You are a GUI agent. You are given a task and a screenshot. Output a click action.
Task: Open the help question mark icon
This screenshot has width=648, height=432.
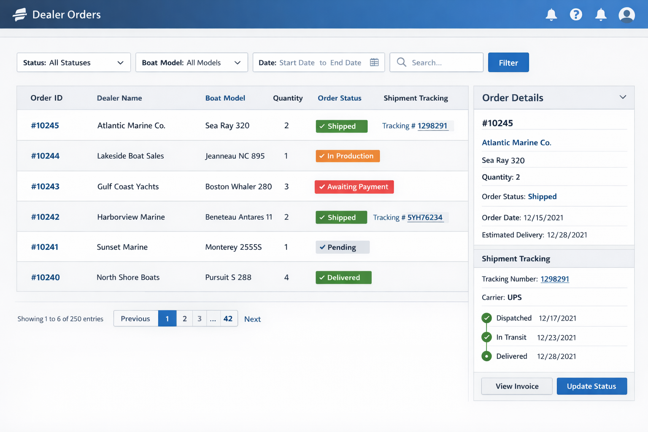point(576,15)
